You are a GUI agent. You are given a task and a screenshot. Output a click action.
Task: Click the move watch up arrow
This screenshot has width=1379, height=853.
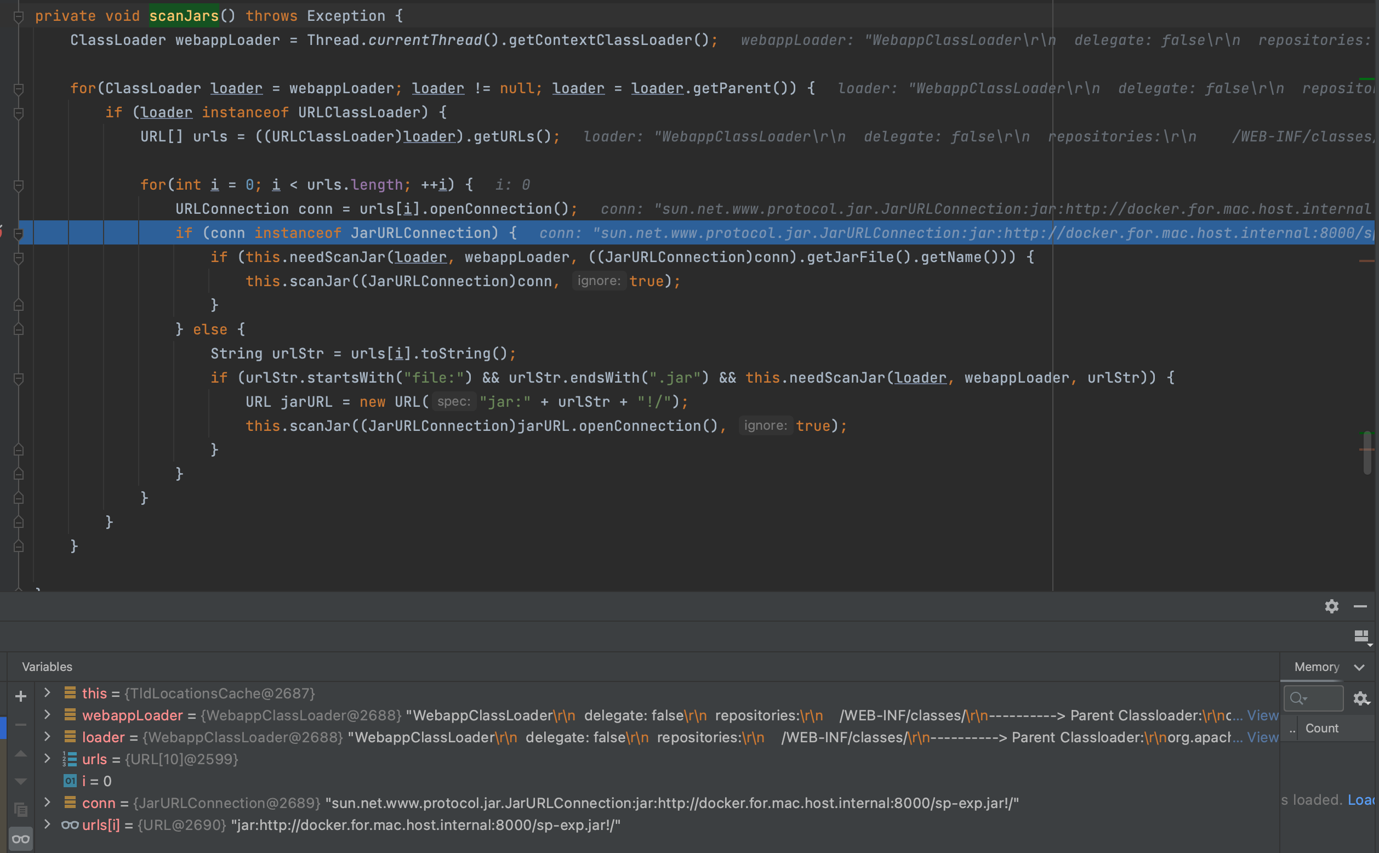click(x=21, y=754)
